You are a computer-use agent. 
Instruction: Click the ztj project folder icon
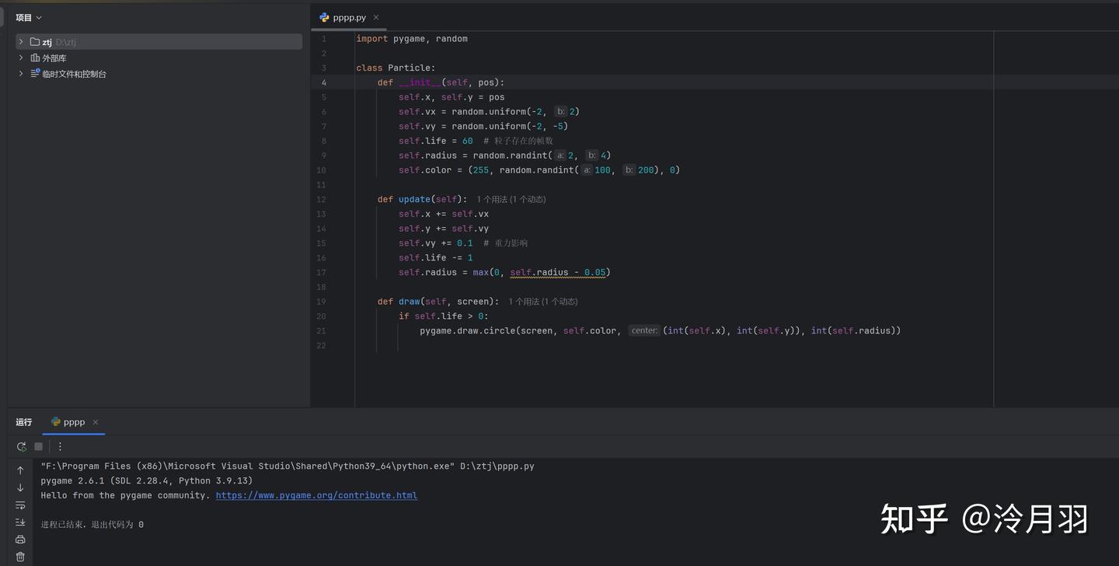(x=35, y=42)
